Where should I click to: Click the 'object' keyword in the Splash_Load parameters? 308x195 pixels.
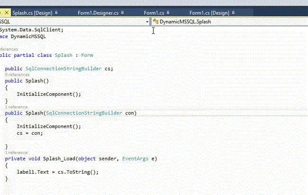point(87,159)
